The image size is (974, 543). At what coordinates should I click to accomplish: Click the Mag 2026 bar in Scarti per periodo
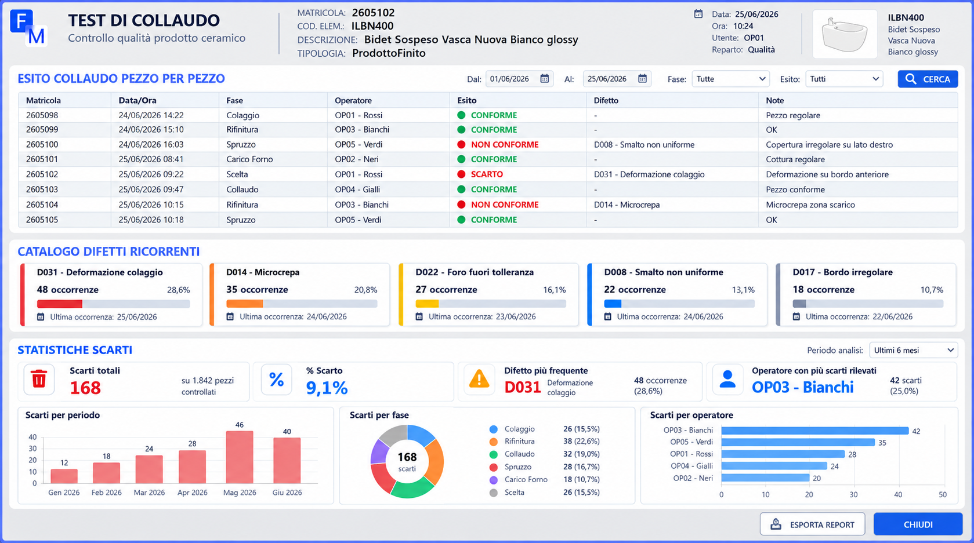tap(240, 457)
